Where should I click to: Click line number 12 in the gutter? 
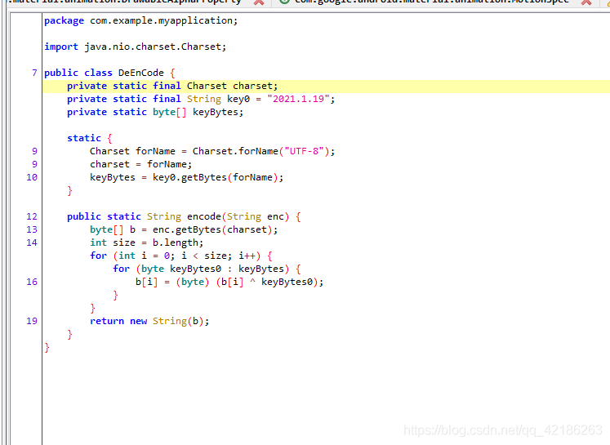click(32, 216)
